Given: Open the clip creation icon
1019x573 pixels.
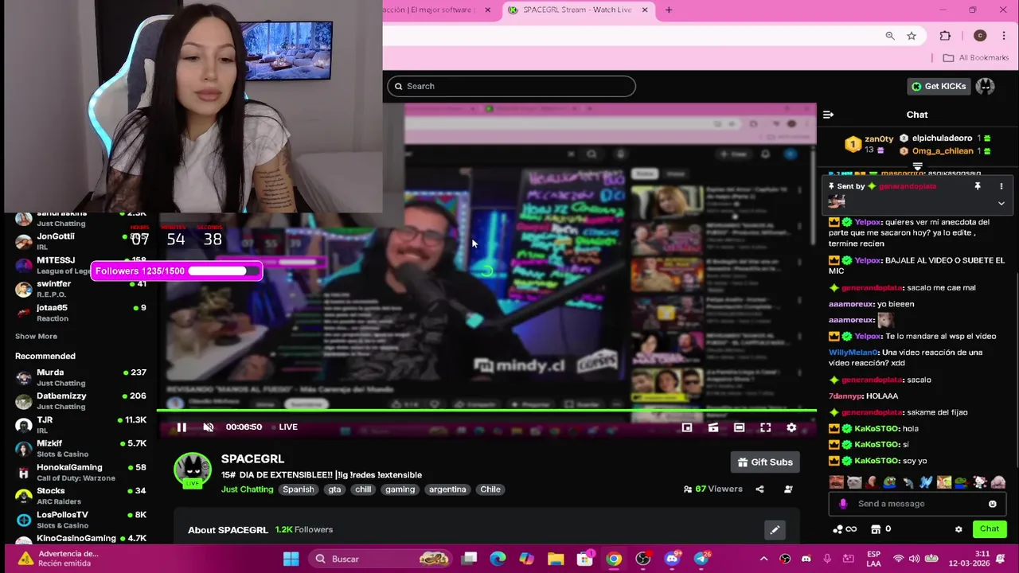Looking at the screenshot, I should 713,427.
